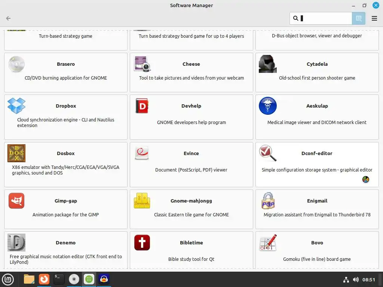Click the disc app in taskbar
The image size is (383, 287).
[x=74, y=279]
